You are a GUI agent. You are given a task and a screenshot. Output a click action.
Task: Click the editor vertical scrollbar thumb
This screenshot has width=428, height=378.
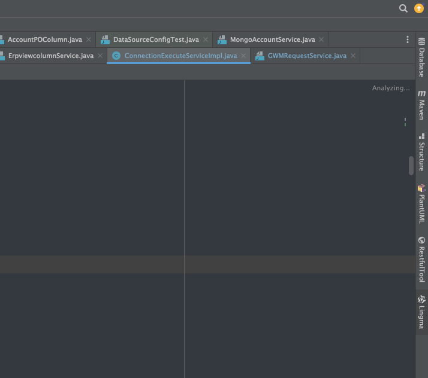coord(411,165)
